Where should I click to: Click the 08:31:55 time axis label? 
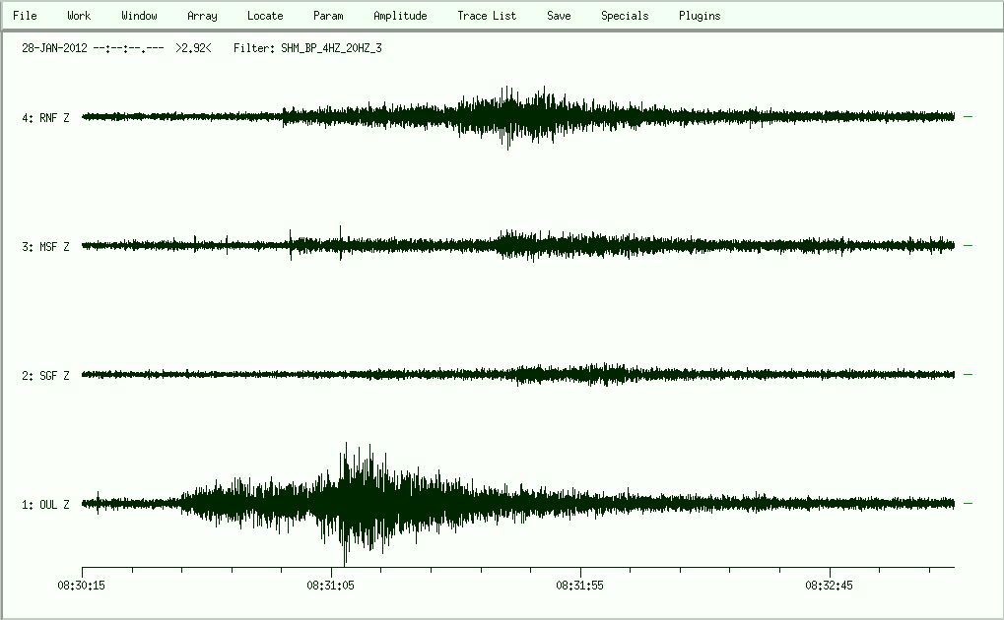tap(580, 585)
